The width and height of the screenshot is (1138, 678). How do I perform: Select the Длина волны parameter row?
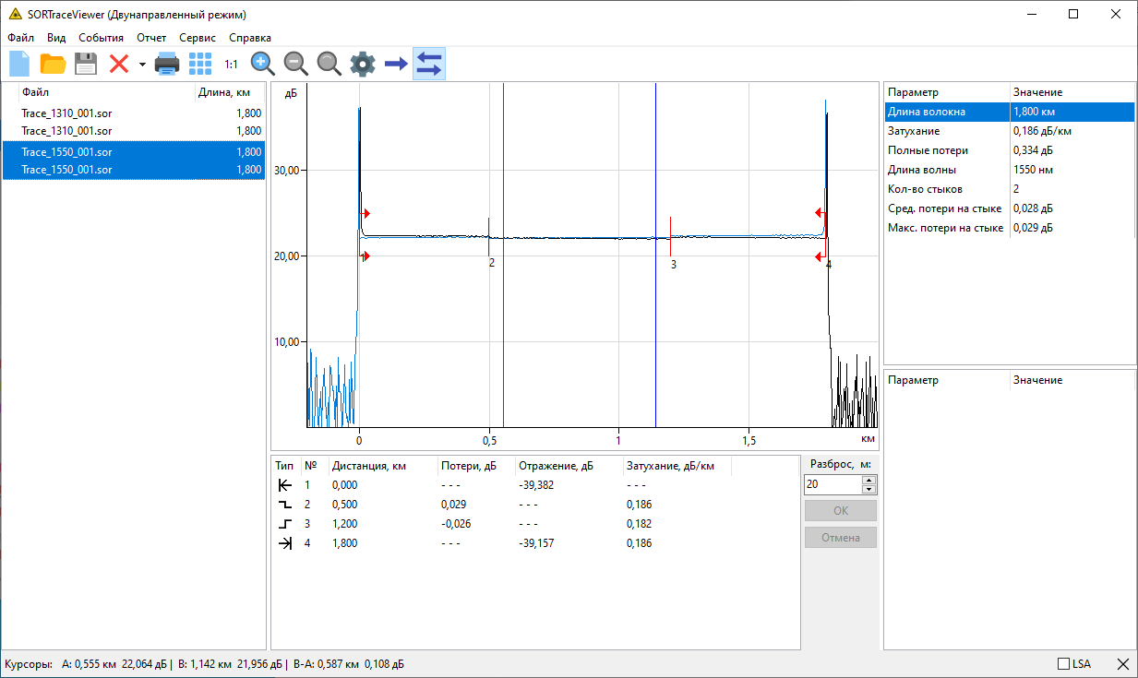coord(1009,170)
